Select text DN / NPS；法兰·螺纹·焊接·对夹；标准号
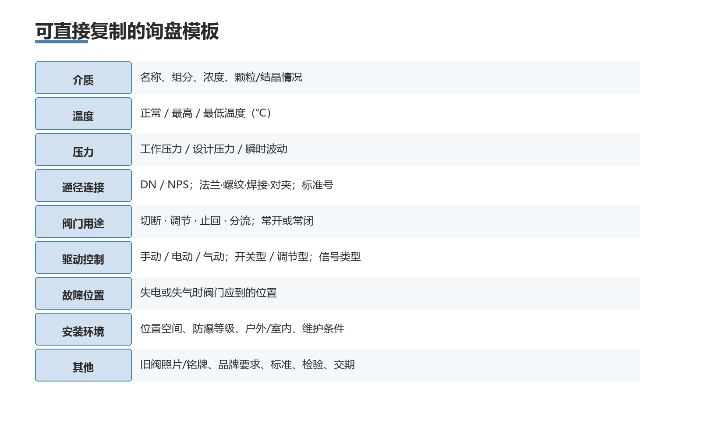Screen dimensions: 701x438 coord(237,185)
